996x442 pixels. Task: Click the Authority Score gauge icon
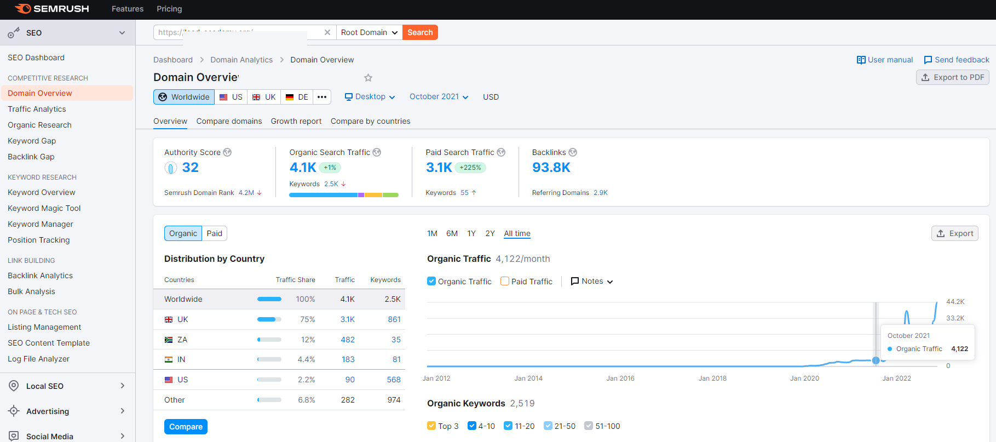coord(170,168)
